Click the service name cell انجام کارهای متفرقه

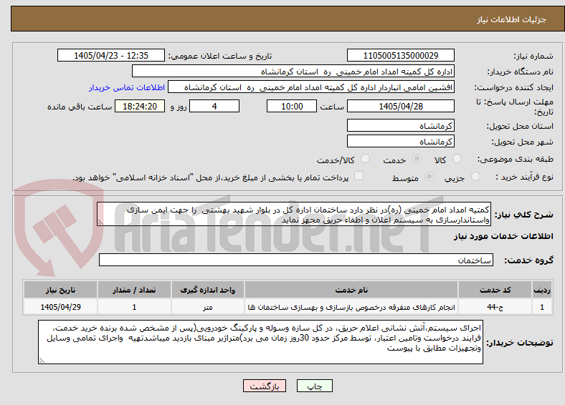coord(351,307)
